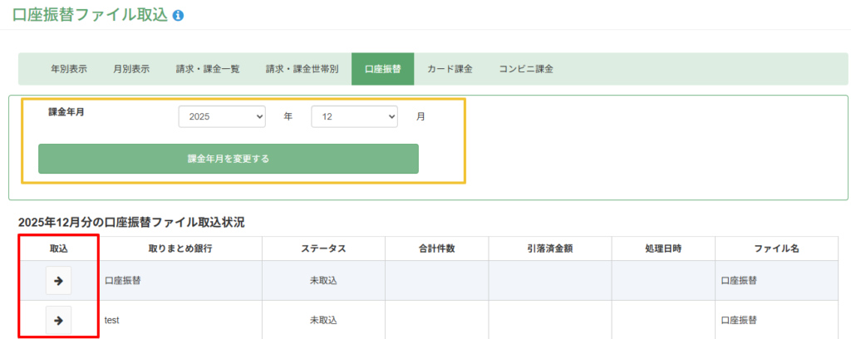Click the 引落済金額 column header

(549, 248)
